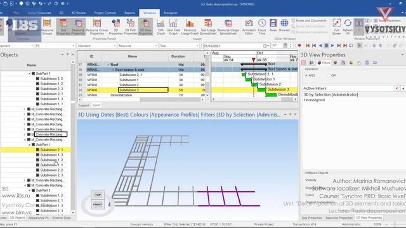
Task: Toggle checkbox of first M_Concrete-Rectang object
Action: pos(29,109)
